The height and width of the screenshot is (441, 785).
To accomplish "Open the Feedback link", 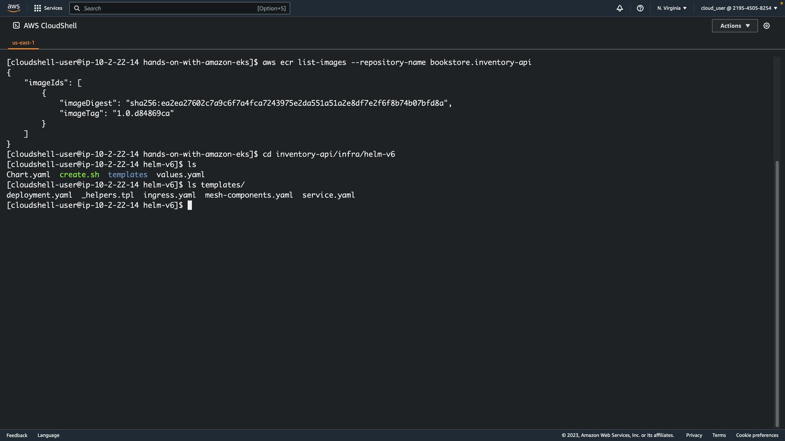I will [17, 435].
